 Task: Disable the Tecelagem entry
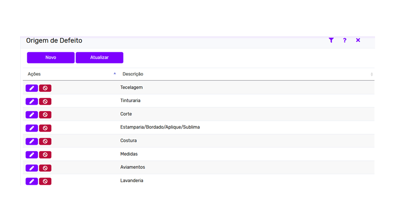click(45, 88)
